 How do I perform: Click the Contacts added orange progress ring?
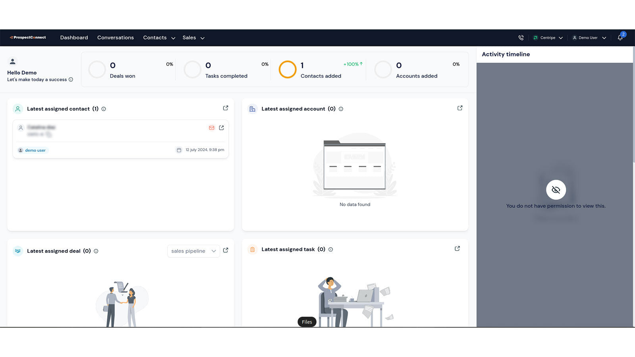[x=288, y=69]
